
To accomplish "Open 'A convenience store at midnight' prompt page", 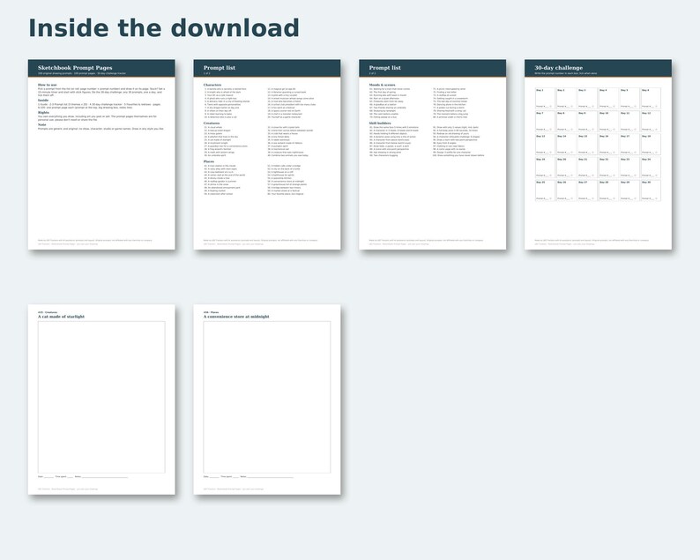I will coord(267,399).
